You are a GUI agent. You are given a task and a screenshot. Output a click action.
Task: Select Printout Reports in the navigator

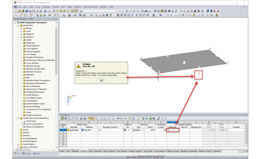tap(30, 141)
